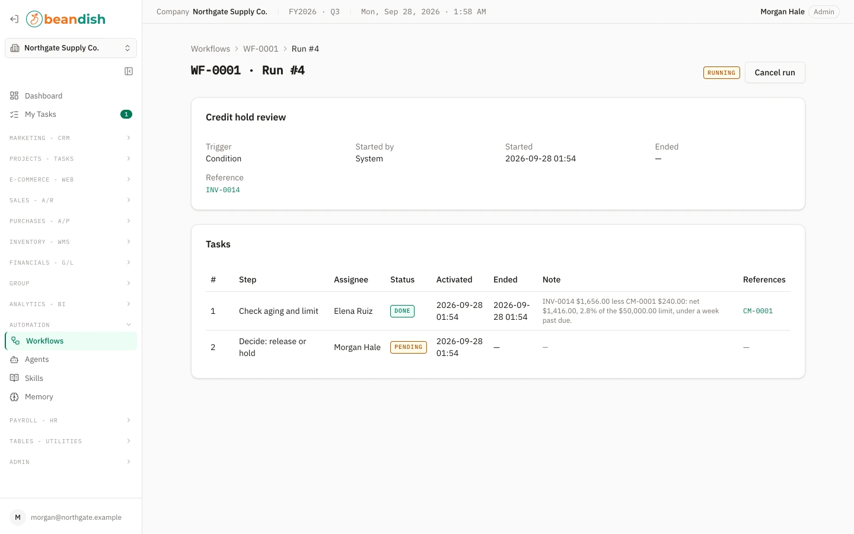Click the building icon in company selector

pyautogui.click(x=15, y=48)
